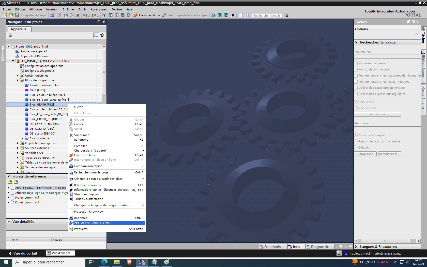
Task: Enable the Mot entier seulement checkbox
Action: coord(356,63)
